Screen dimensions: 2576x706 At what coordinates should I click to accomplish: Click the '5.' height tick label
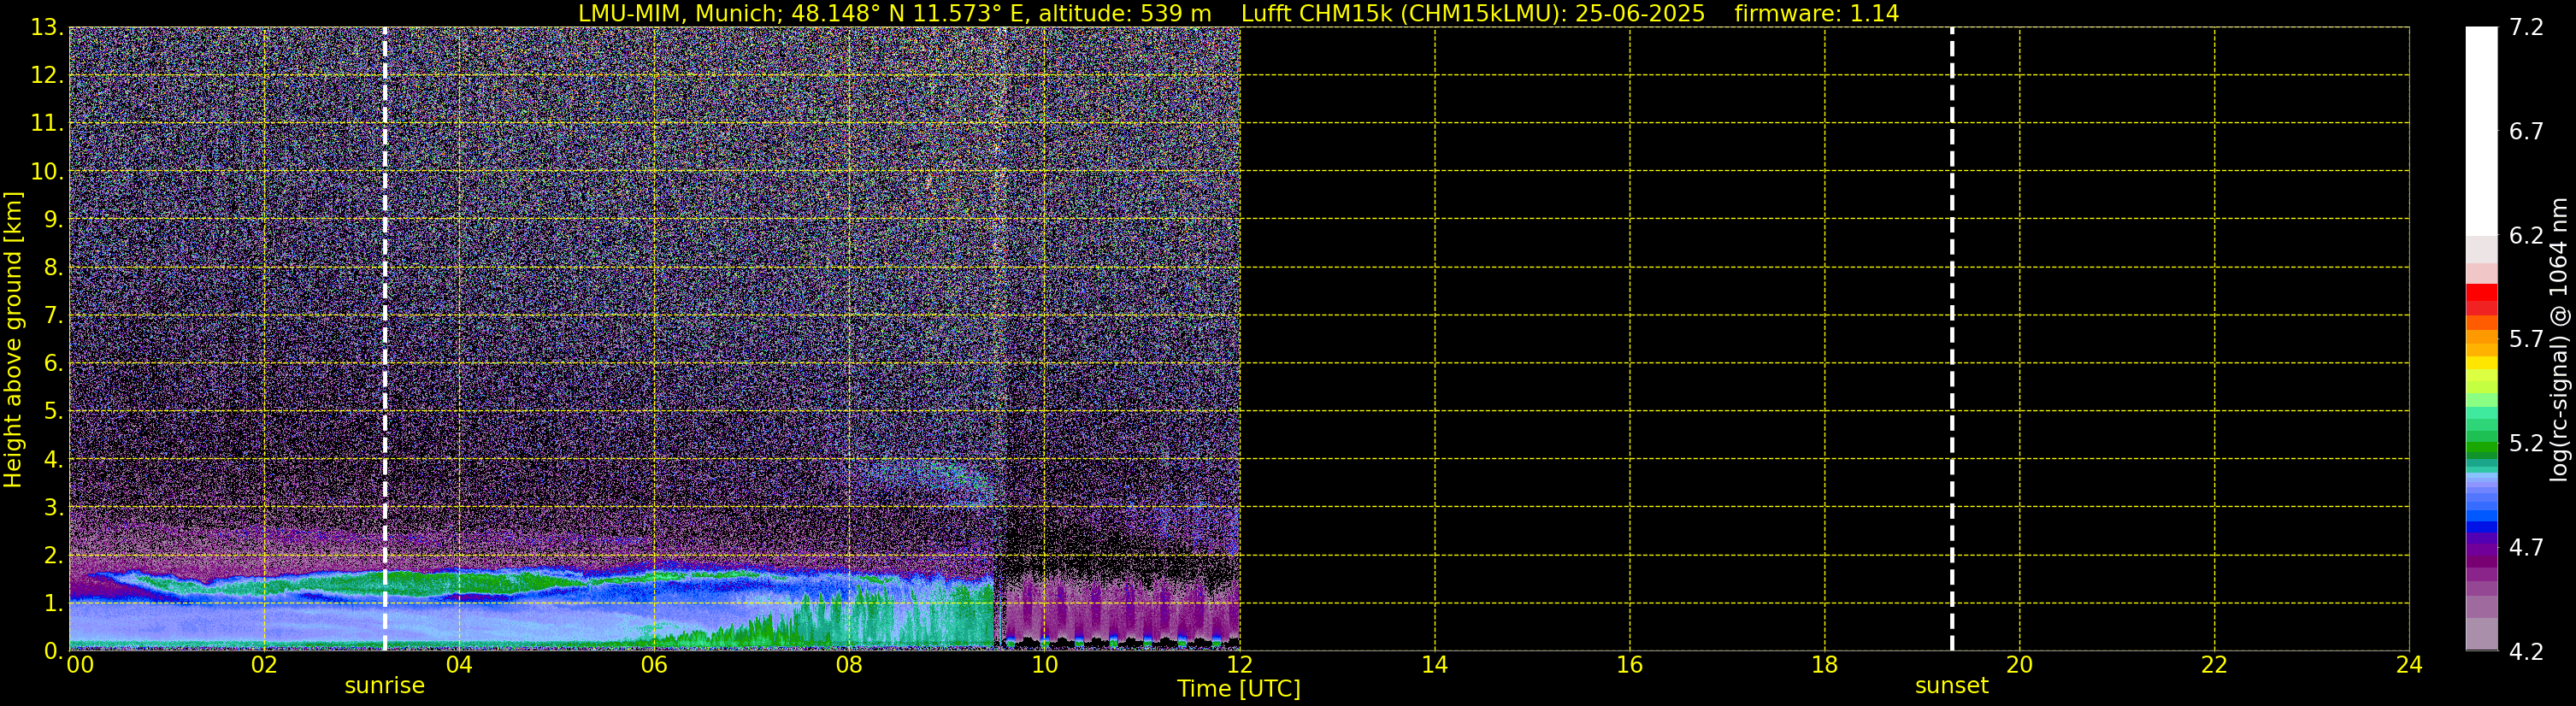(53, 411)
